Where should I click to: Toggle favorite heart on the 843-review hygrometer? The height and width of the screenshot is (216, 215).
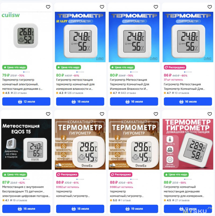tap(156, 7)
